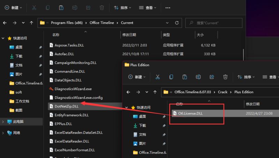
Task: Click Paste icon in Current window toolbar
Action: pos(61,8)
